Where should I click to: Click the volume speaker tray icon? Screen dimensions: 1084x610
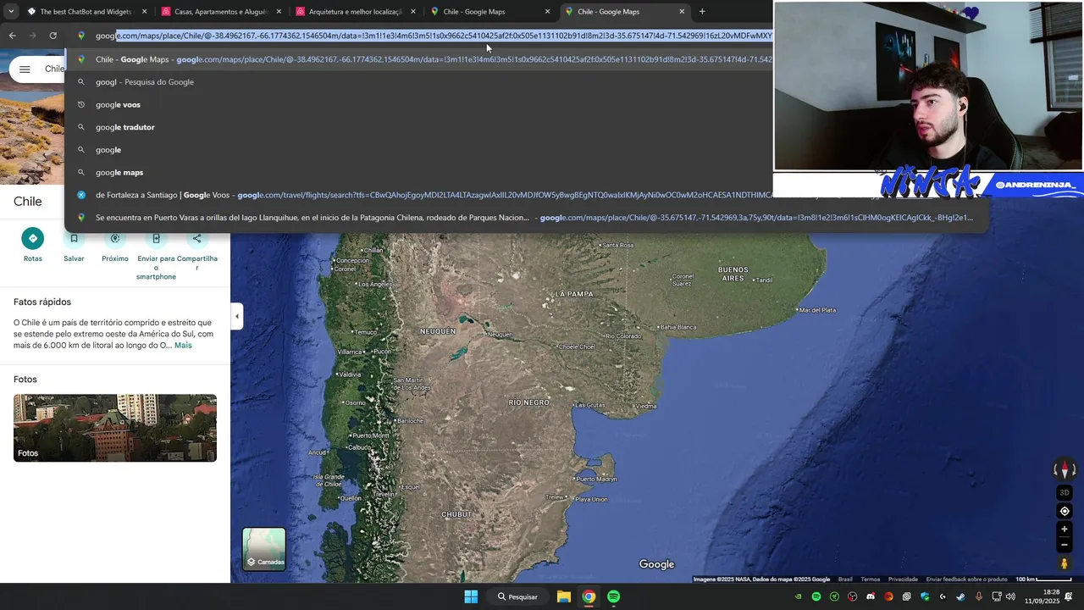pyautogui.click(x=1010, y=596)
